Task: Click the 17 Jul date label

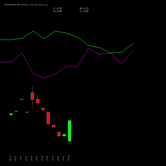Action: pyautogui.click(x=21, y=158)
